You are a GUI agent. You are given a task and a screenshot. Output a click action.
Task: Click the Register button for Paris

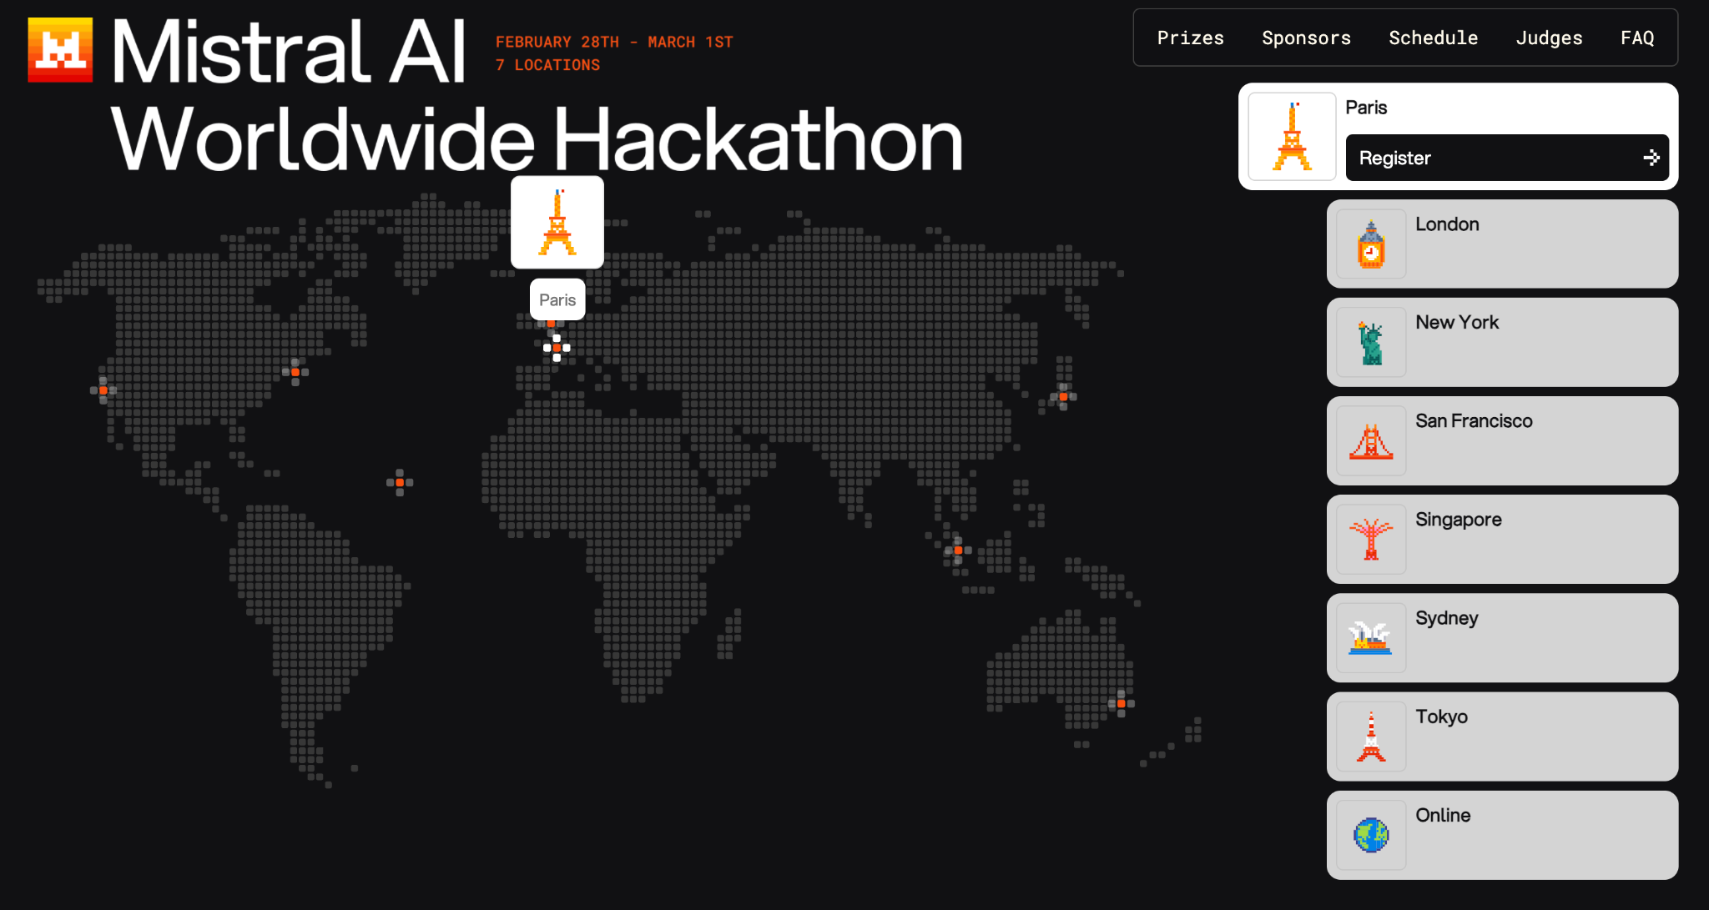point(1507,158)
